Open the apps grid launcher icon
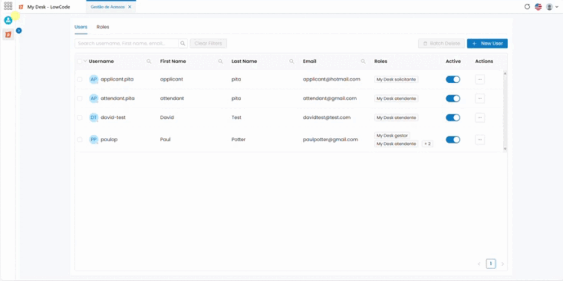 (8, 6)
